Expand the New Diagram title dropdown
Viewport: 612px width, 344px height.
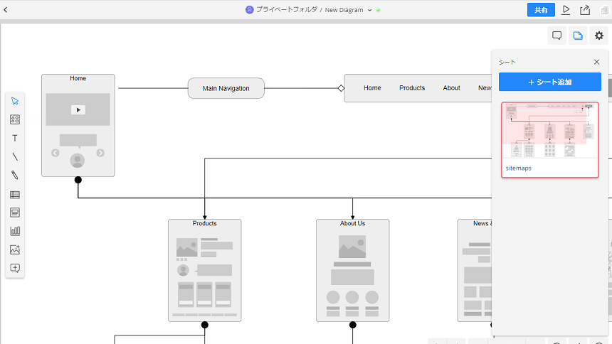tap(370, 10)
